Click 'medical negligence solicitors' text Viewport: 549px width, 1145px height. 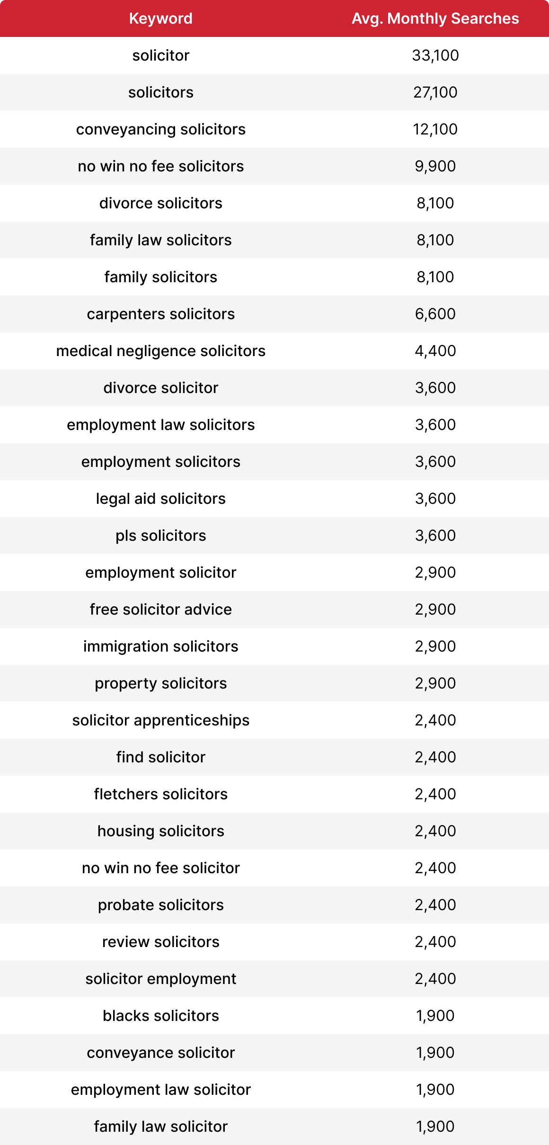pos(161,351)
